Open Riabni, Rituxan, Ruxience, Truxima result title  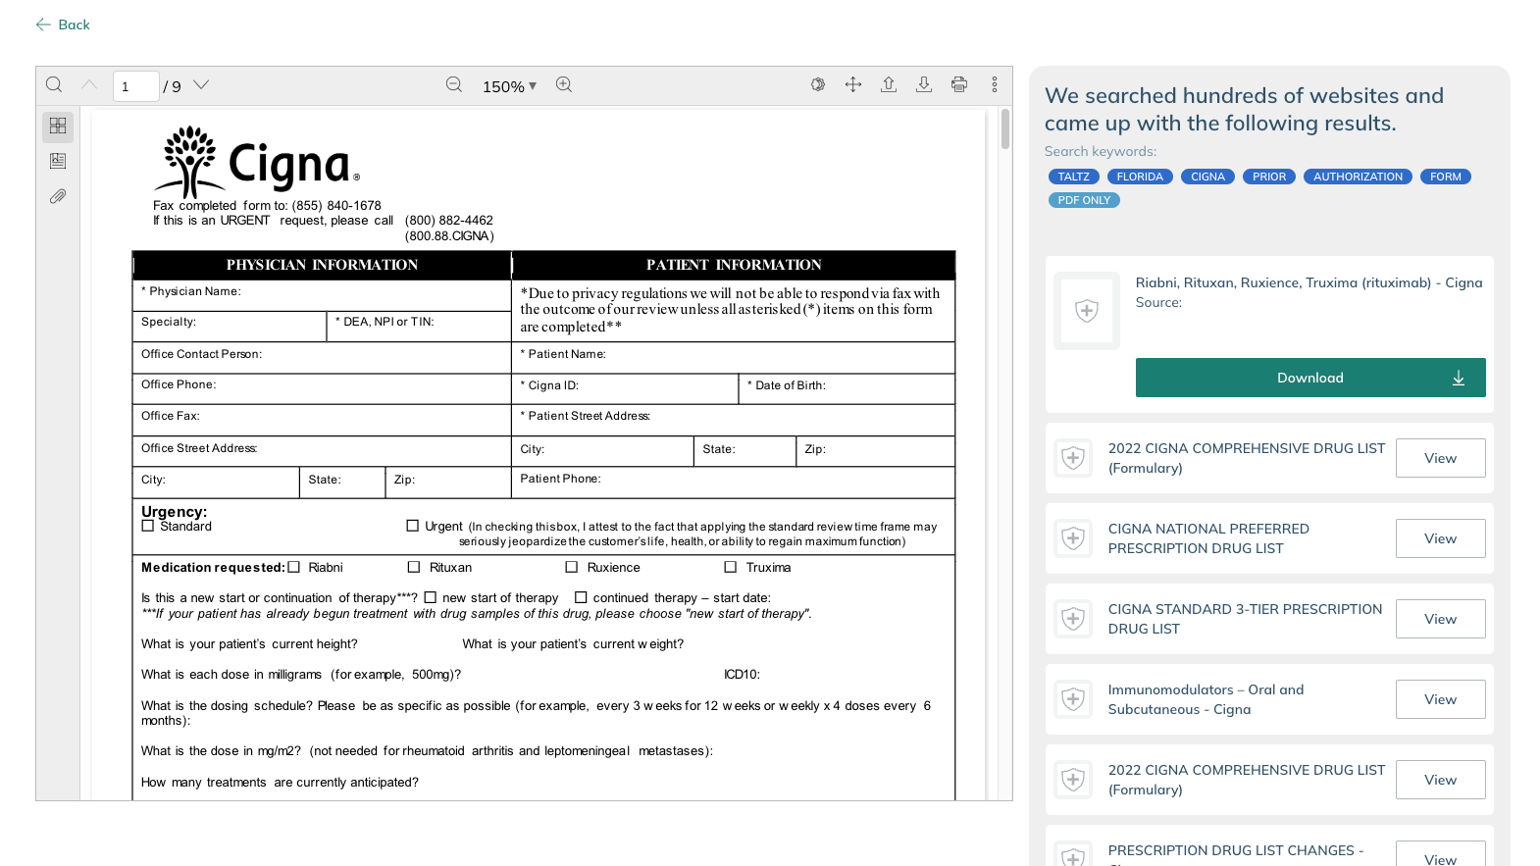1309,282
